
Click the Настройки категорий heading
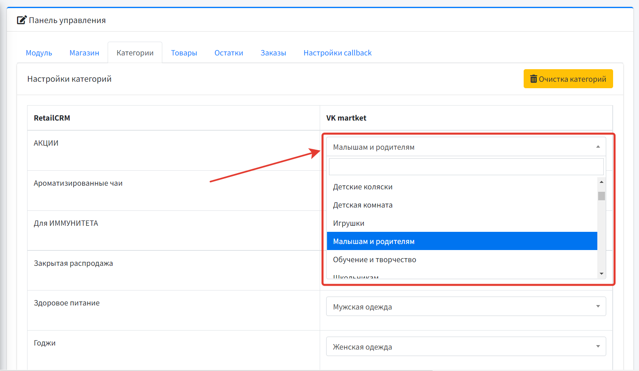click(x=69, y=79)
